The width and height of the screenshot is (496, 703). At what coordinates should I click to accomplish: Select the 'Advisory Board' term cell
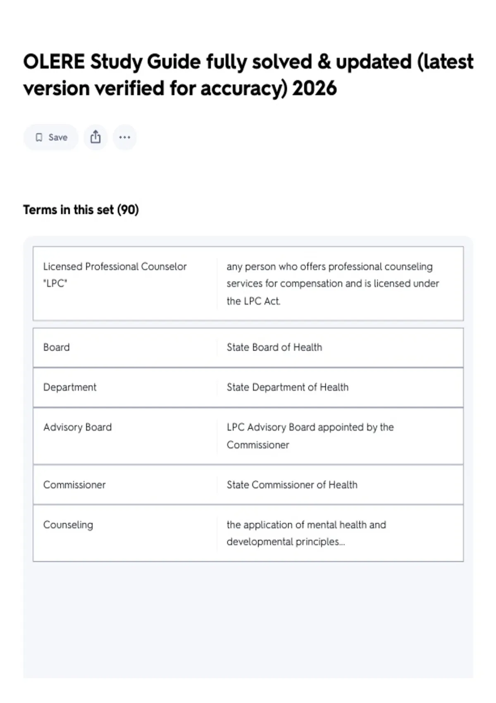(x=78, y=427)
